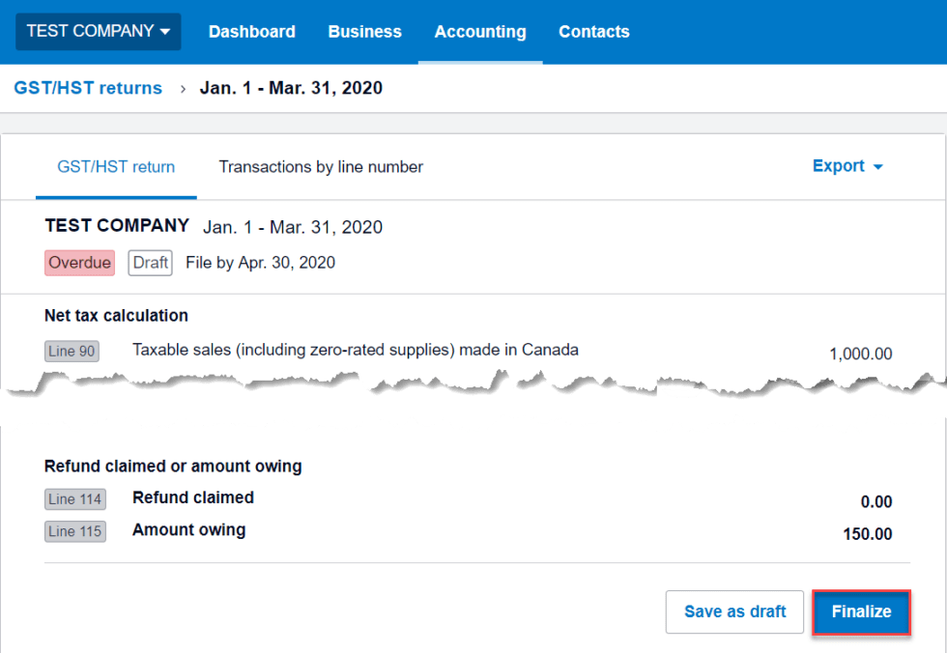Switch to the Dashboard tab

point(251,31)
